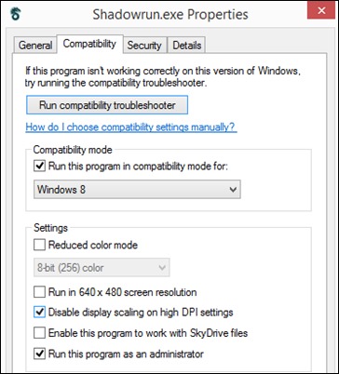Click the Compatibility mode group label
Image resolution: width=339 pixels, height=374 pixels.
click(x=73, y=150)
